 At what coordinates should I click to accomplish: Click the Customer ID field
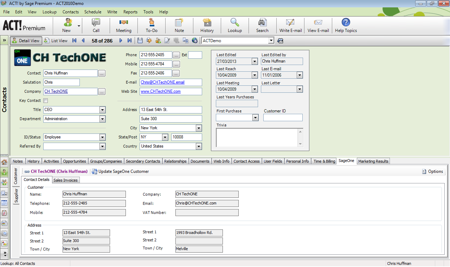283,118
